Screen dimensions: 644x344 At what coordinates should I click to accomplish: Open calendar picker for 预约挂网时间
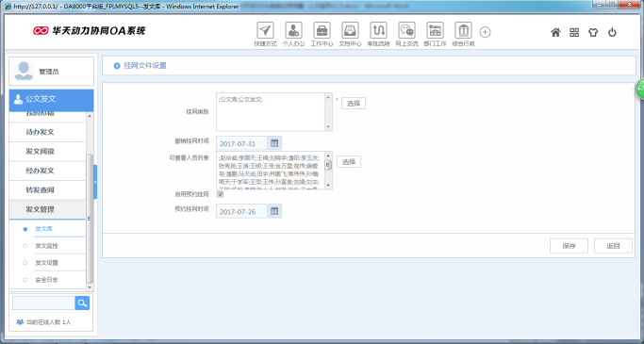274,211
